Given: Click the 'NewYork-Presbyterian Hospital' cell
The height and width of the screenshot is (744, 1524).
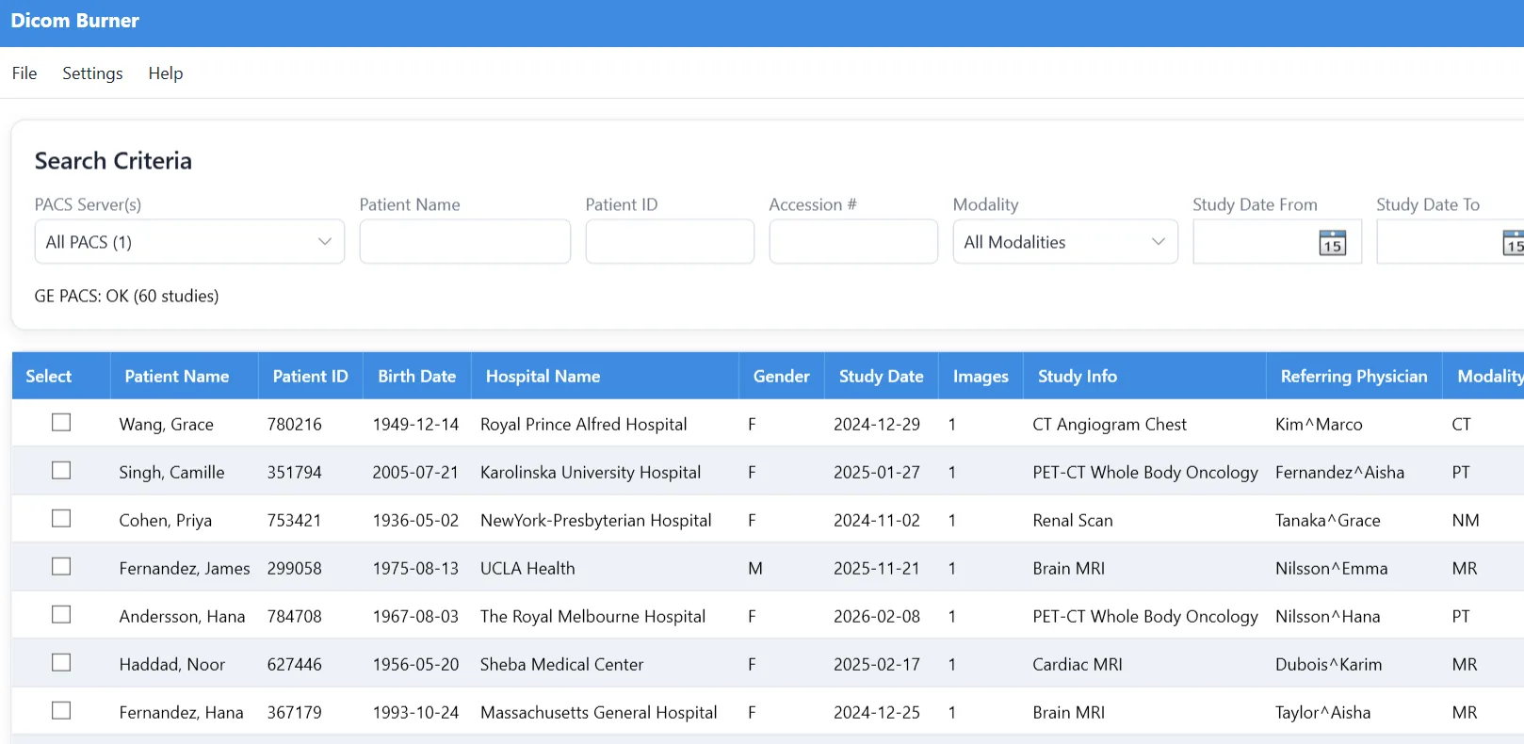Looking at the screenshot, I should click(596, 521).
